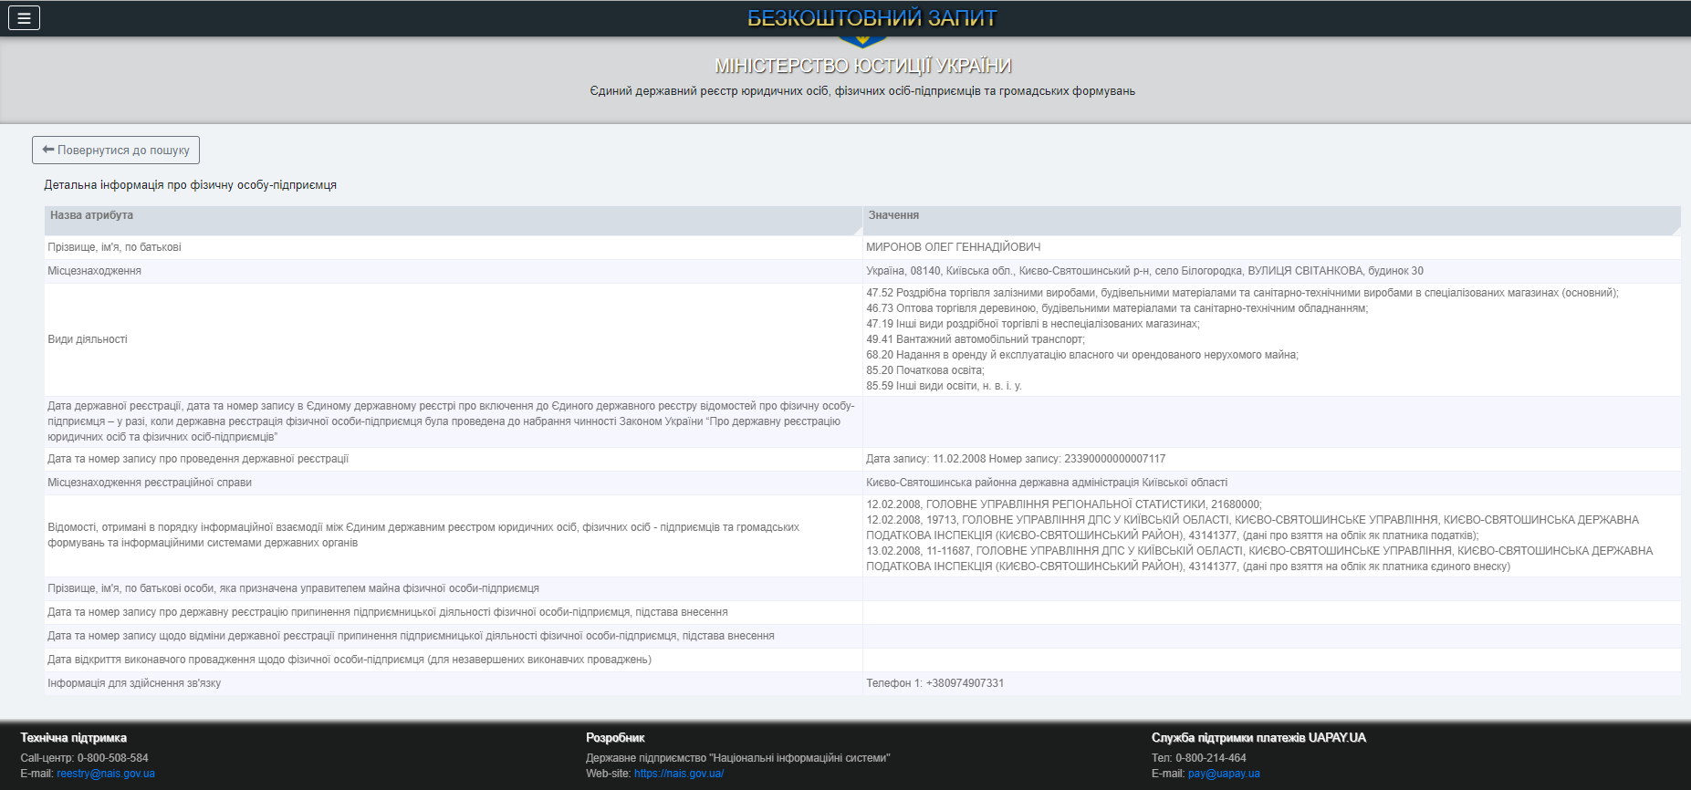Click the Ukraine coat of arms emblem
The image size is (1691, 790).
(861, 41)
